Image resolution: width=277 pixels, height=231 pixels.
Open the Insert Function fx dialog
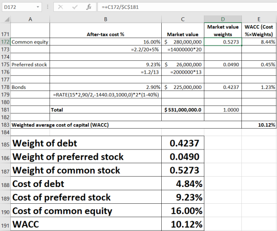coord(89,7)
